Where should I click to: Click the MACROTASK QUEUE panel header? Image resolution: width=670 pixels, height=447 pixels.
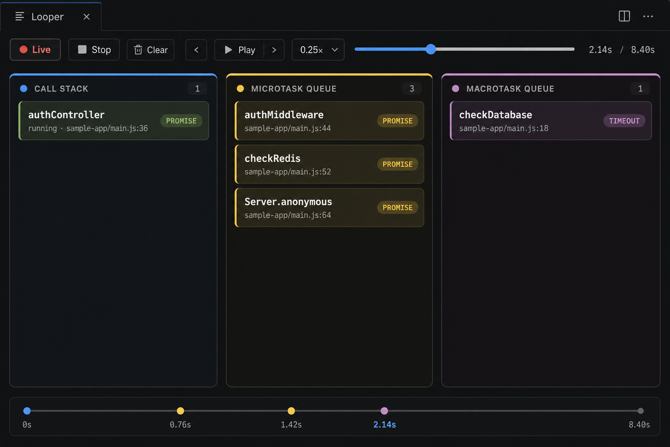[x=510, y=89]
